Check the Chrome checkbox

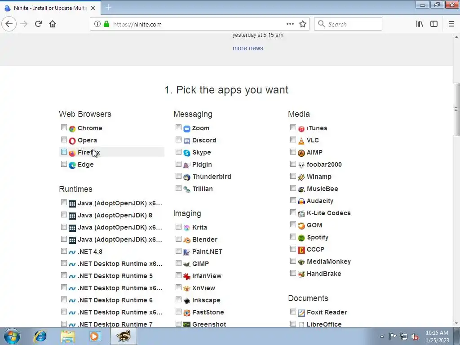click(64, 127)
